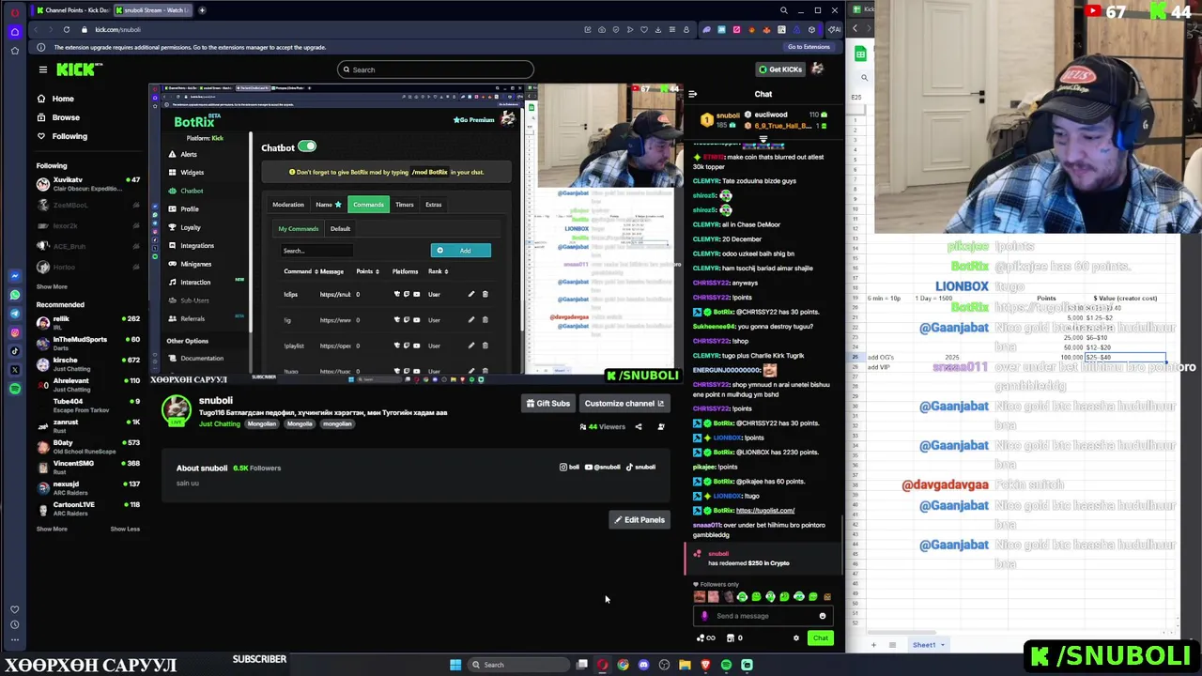
Task: Click the person icon right of share
Action: [x=661, y=427]
